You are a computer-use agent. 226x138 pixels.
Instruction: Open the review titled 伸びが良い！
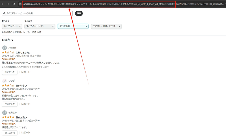[x=22, y=117]
